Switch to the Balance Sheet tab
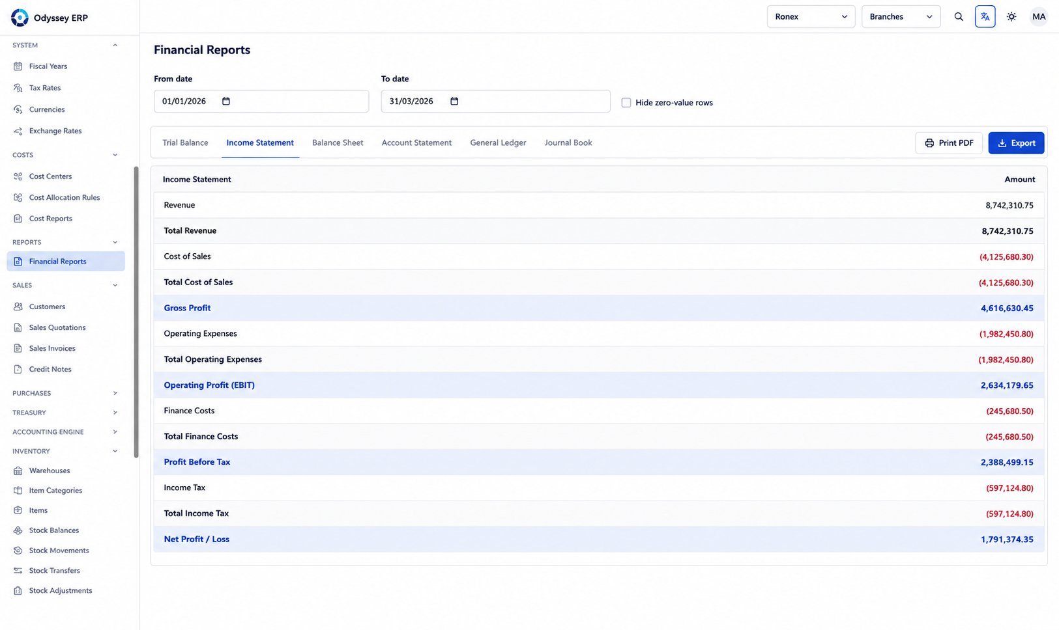This screenshot has width=1059, height=630. tap(338, 143)
